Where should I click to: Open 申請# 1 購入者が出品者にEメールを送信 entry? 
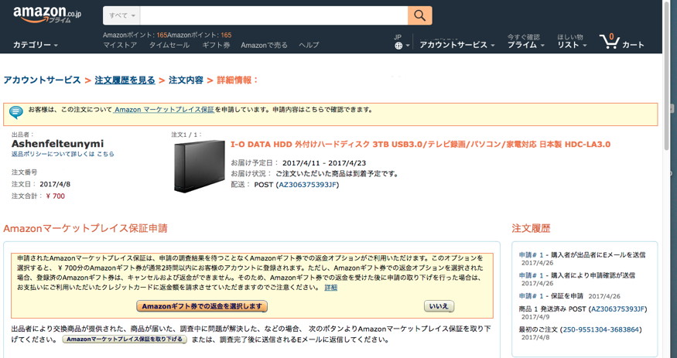pyautogui.click(x=582, y=255)
